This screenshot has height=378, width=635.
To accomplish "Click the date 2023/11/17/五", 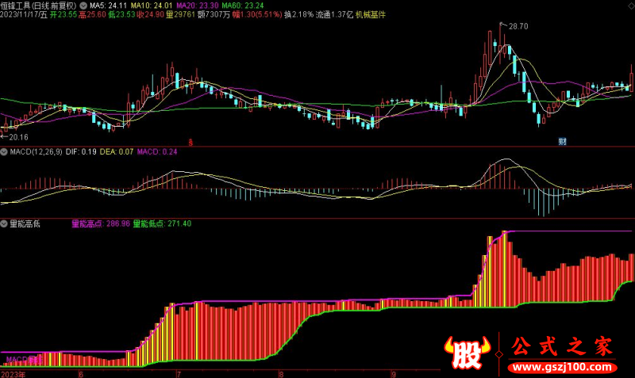I will [24, 14].
